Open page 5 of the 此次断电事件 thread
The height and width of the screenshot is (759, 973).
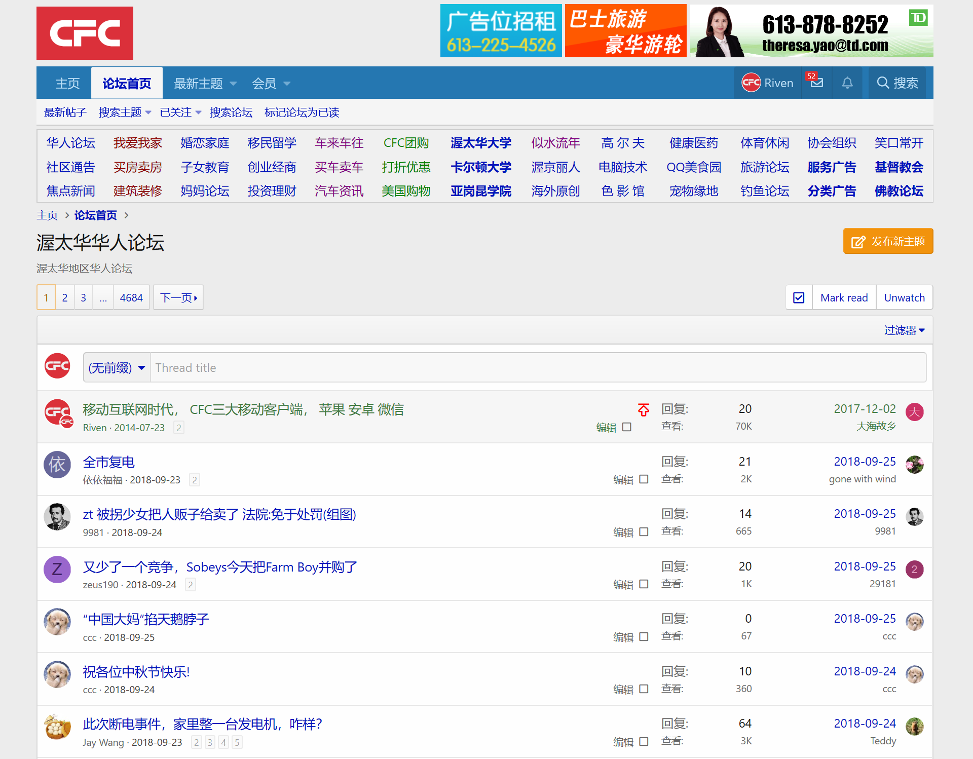point(237,742)
